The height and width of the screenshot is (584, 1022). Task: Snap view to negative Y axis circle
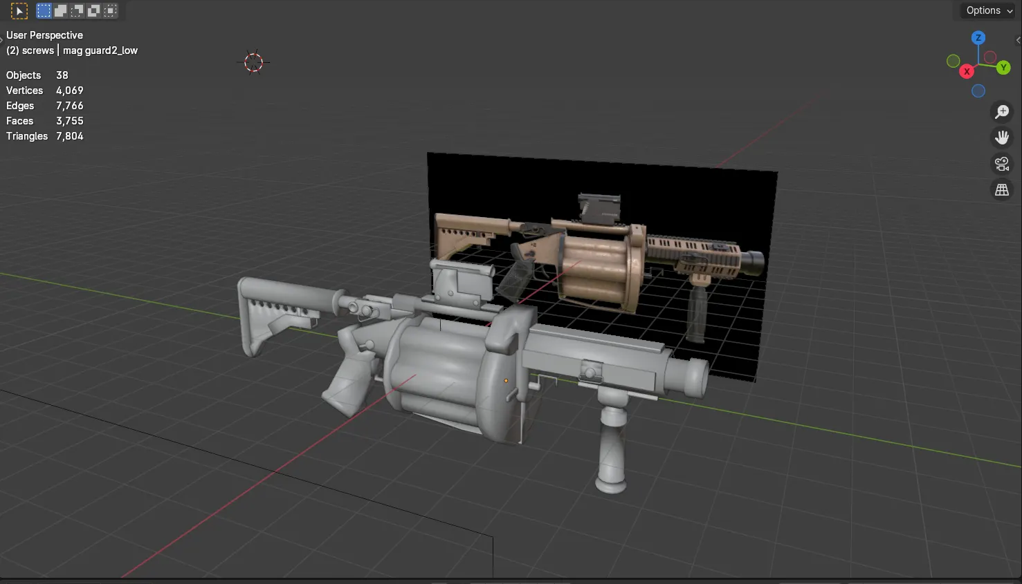click(x=953, y=61)
